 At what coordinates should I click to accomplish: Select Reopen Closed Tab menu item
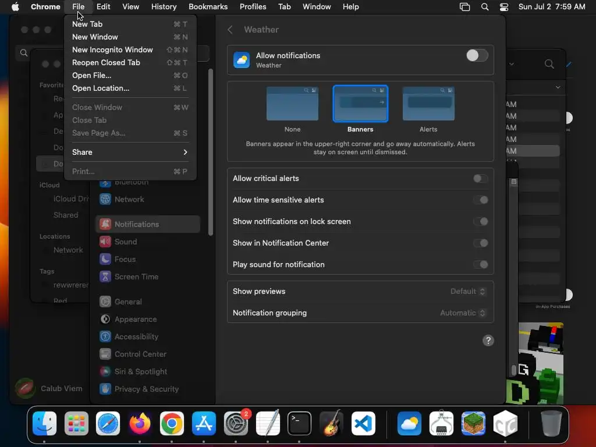130,62
